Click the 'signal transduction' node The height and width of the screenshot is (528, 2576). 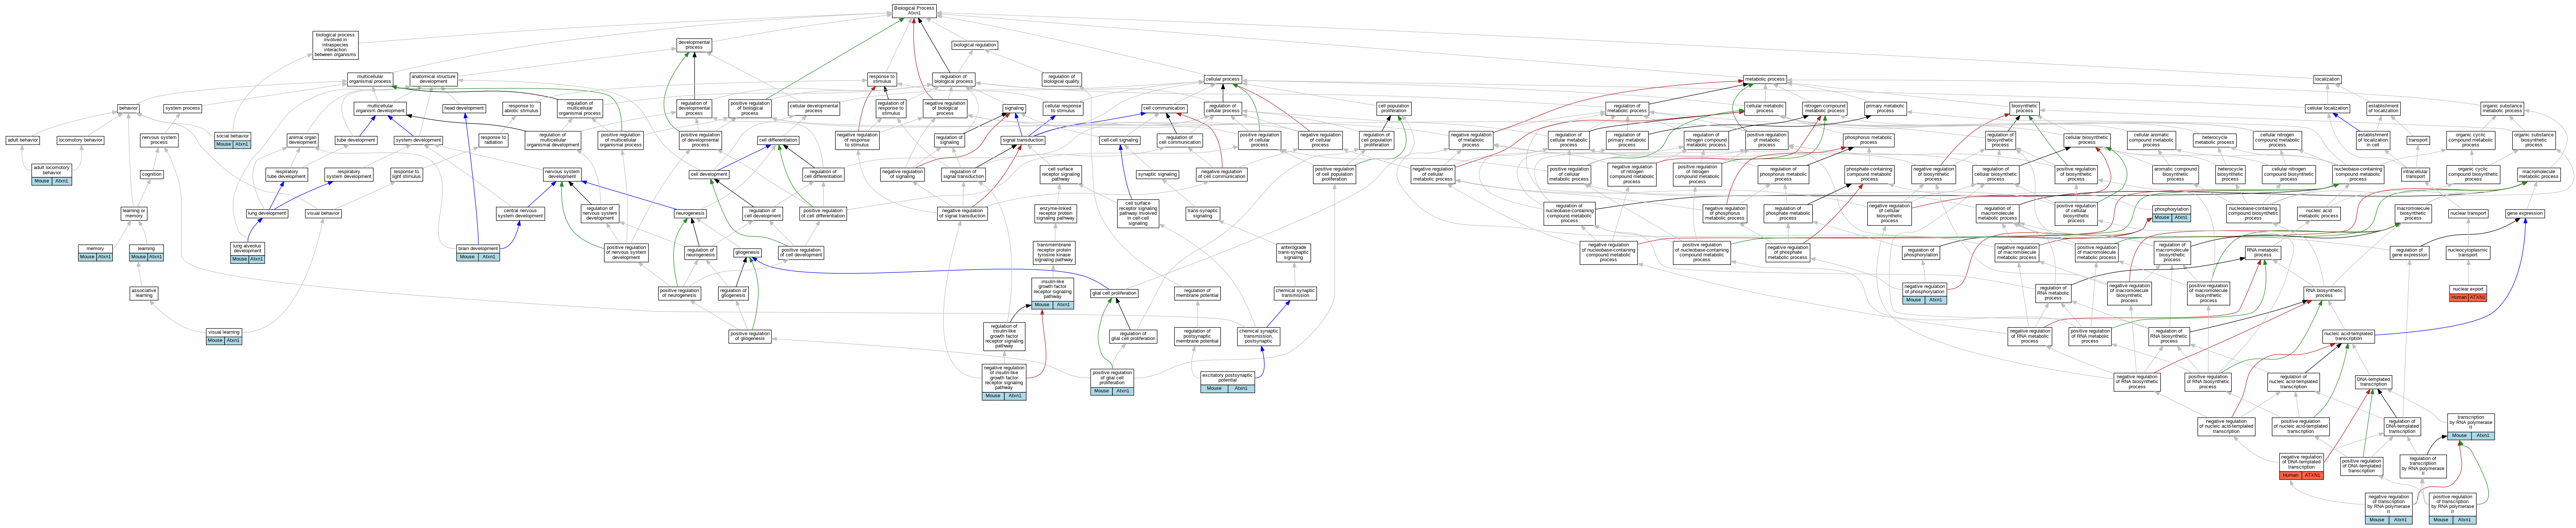[x=1023, y=140]
